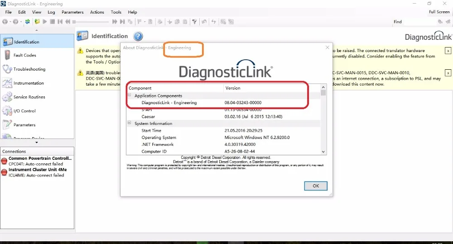
Task: Click the rewind playback button
Action: coord(67,22)
